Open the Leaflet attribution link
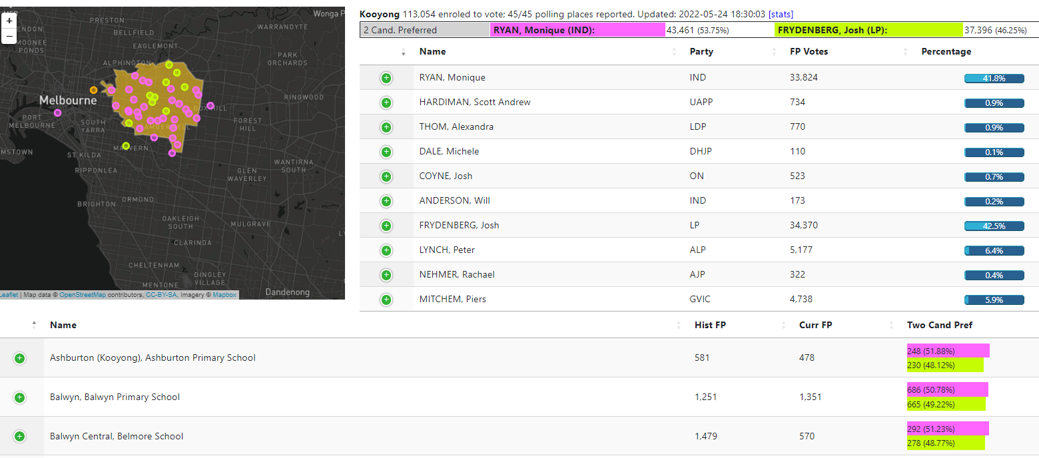This screenshot has height=458, width=1039. [9, 295]
